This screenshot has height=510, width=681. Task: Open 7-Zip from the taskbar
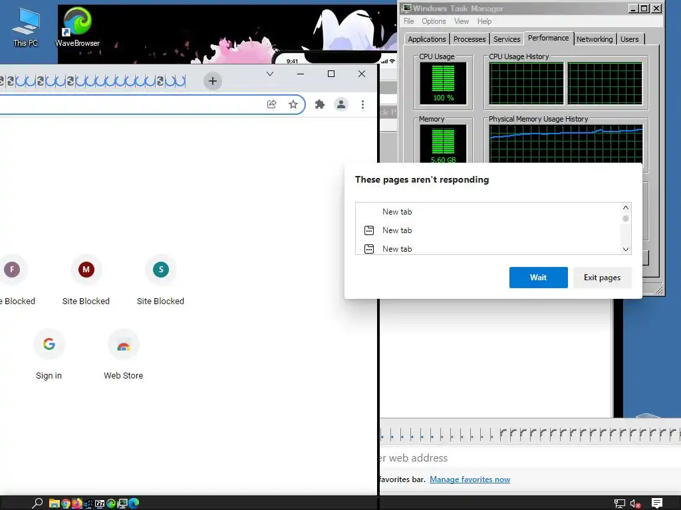click(x=100, y=503)
